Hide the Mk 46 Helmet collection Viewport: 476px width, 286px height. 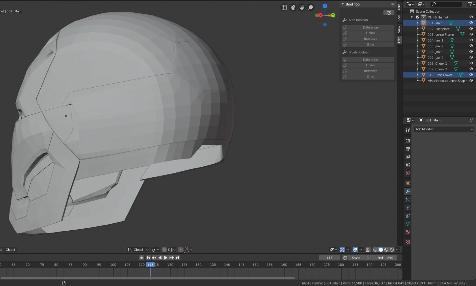click(471, 17)
